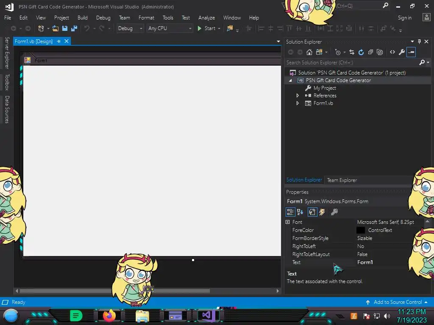434x325 pixels.
Task: Open the Server Explorer side tab
Action: pos(7,53)
